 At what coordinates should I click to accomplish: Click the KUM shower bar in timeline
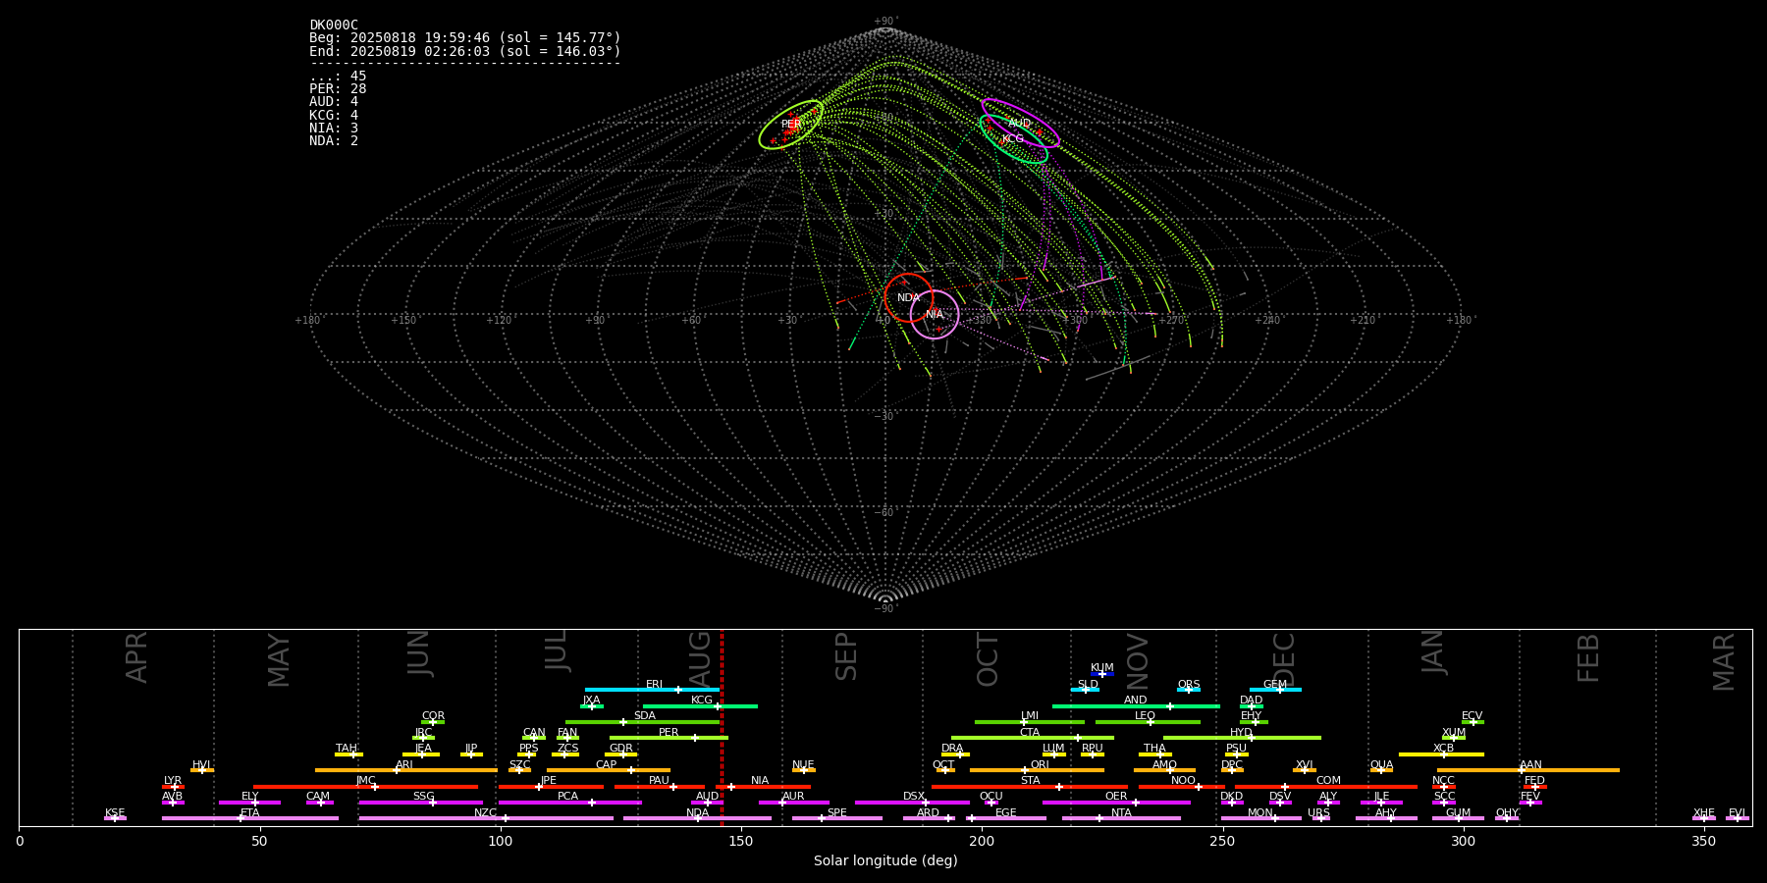[x=1102, y=674]
